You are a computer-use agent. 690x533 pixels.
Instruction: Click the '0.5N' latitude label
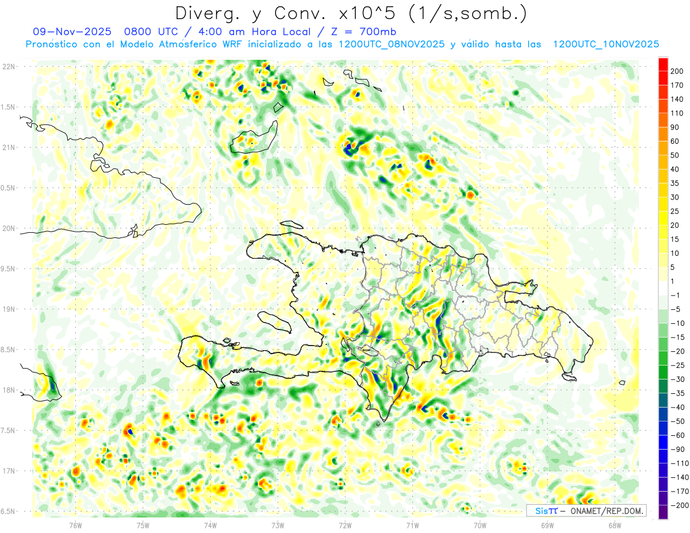pos(9,188)
